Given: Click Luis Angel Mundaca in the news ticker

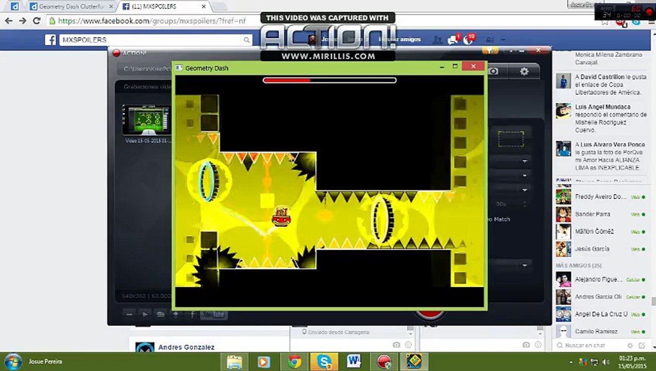Looking at the screenshot, I should (x=602, y=107).
